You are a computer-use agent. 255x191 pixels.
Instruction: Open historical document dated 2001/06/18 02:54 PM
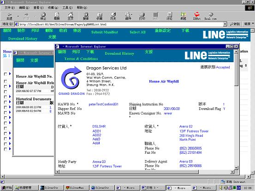click(x=50, y=111)
